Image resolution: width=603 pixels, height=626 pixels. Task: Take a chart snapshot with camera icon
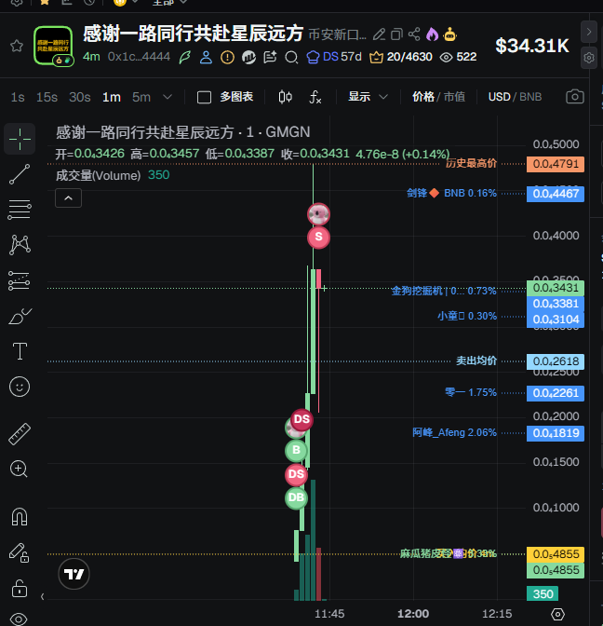(x=575, y=97)
